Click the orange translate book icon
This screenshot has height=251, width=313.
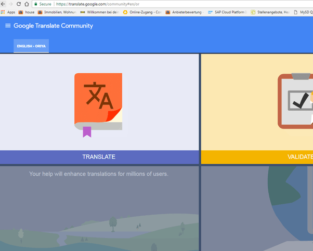(x=98, y=105)
